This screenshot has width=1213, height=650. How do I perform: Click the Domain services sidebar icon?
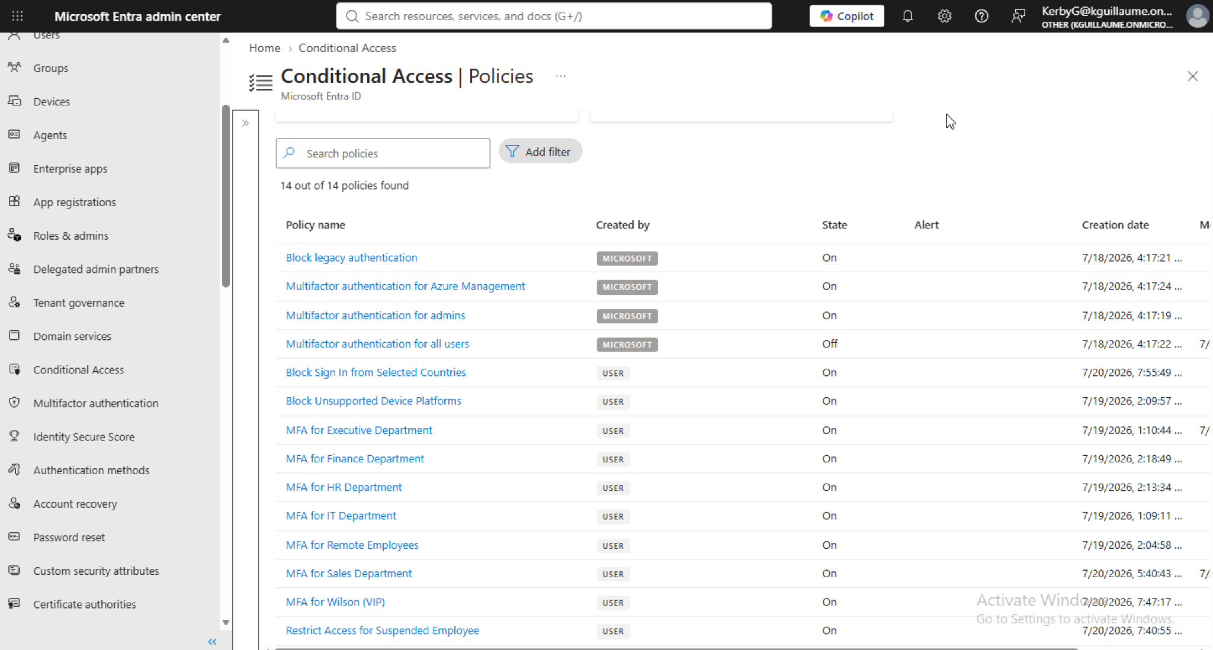tap(15, 336)
